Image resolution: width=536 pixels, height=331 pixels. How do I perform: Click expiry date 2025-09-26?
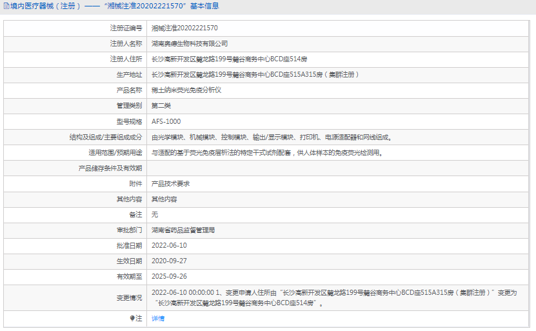click(169, 276)
